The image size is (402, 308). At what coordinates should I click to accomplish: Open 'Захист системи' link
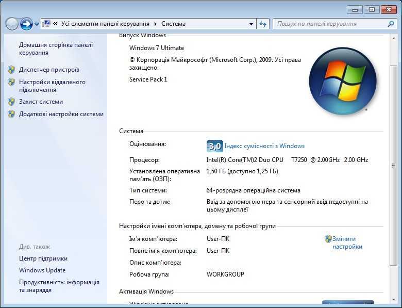coord(41,102)
